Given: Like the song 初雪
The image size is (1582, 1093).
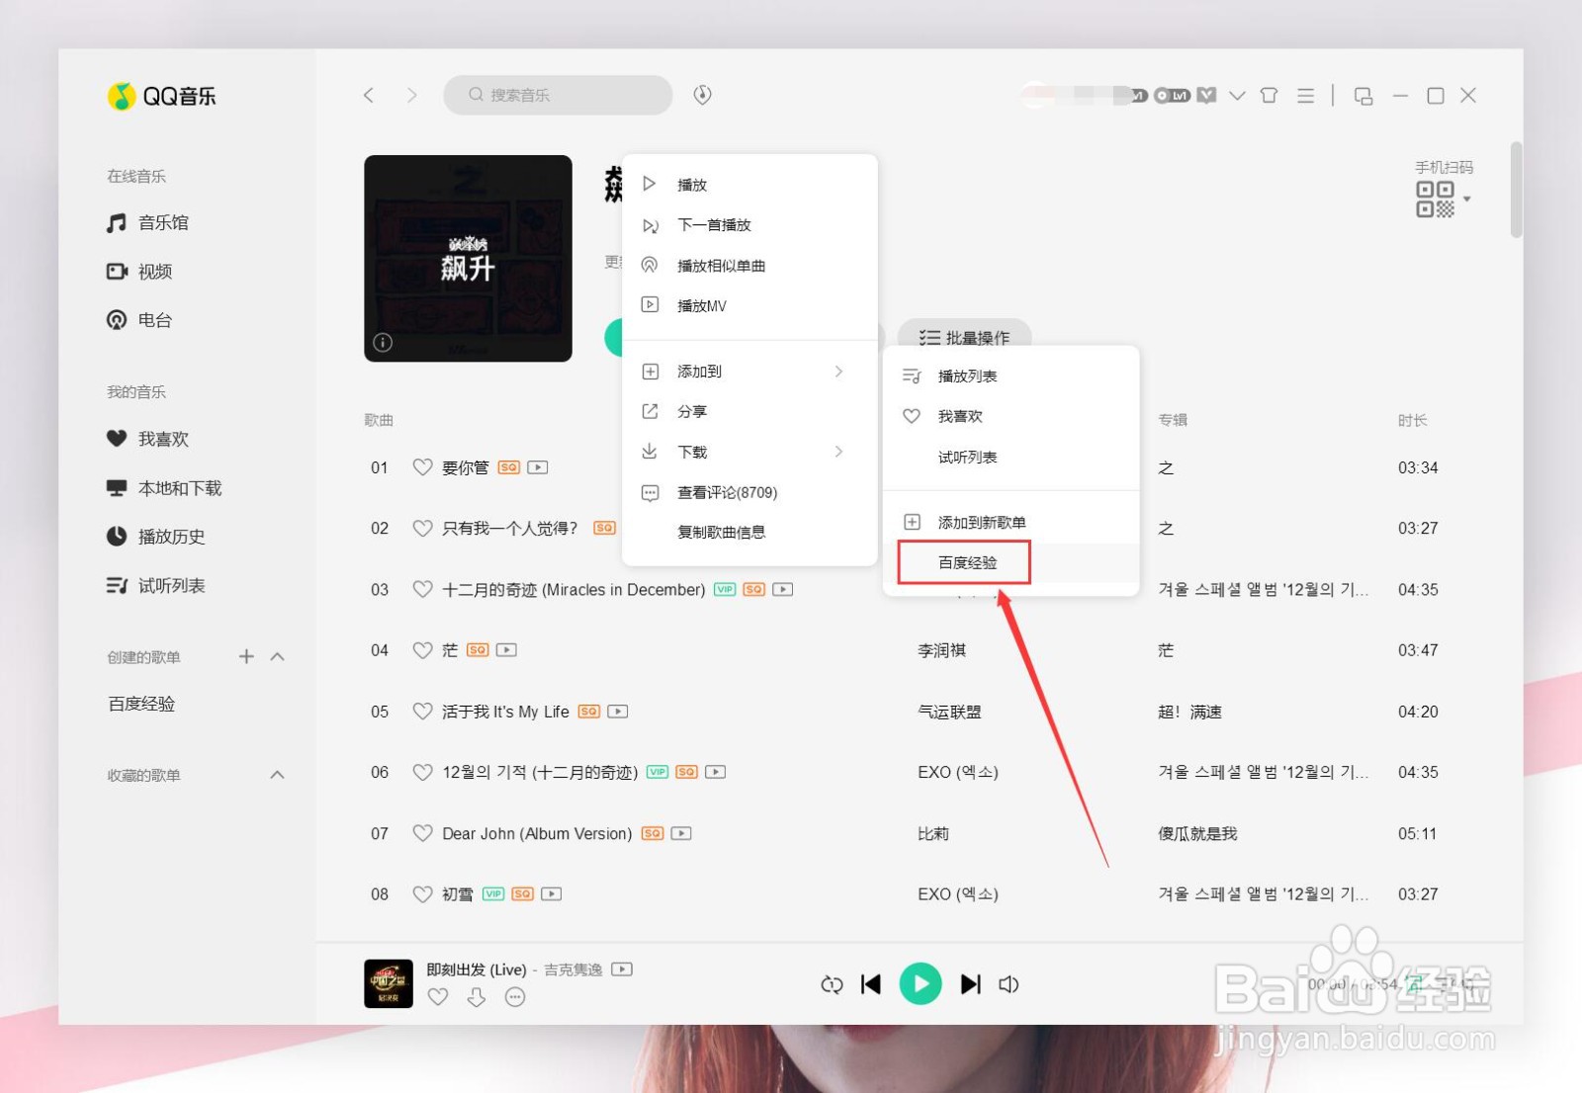Looking at the screenshot, I should [422, 894].
